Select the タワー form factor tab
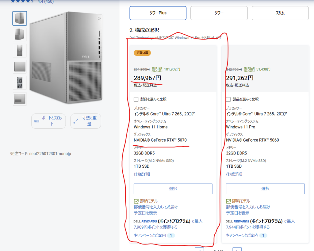Image resolution: width=314 pixels, height=251 pixels. coord(219,13)
